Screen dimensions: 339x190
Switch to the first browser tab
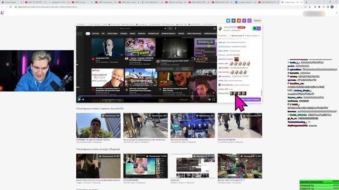click(12, 2)
